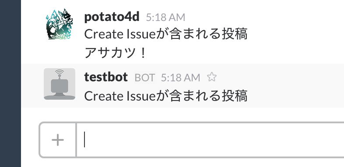This screenshot has height=167, width=344.
Task: Click the plus attachment button
Action: [x=58, y=140]
